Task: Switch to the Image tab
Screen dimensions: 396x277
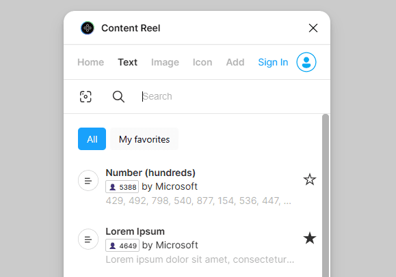Action: [x=165, y=62]
